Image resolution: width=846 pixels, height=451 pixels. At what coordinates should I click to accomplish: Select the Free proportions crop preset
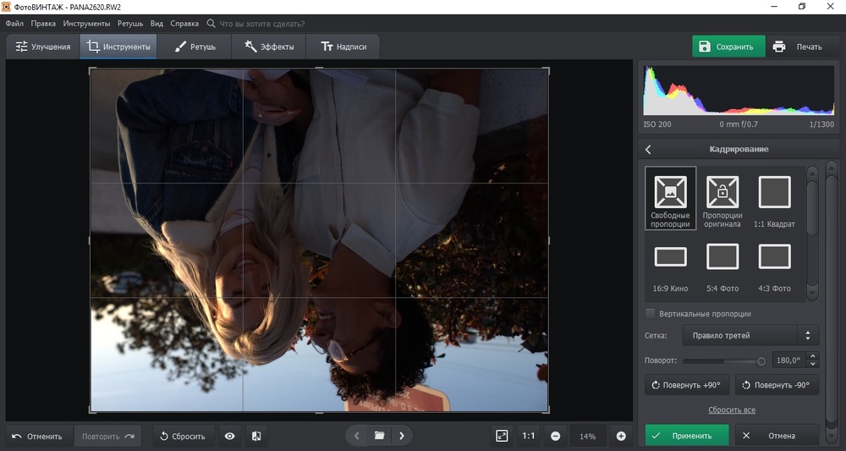pos(670,198)
